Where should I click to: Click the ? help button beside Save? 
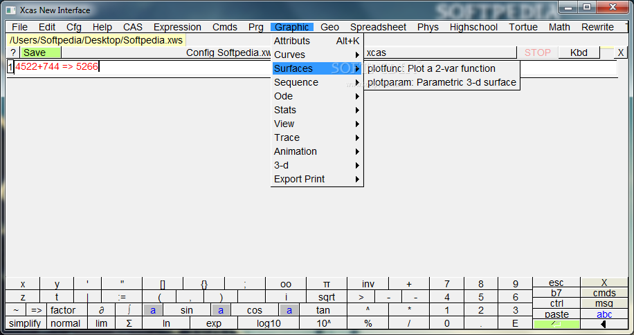(x=13, y=52)
